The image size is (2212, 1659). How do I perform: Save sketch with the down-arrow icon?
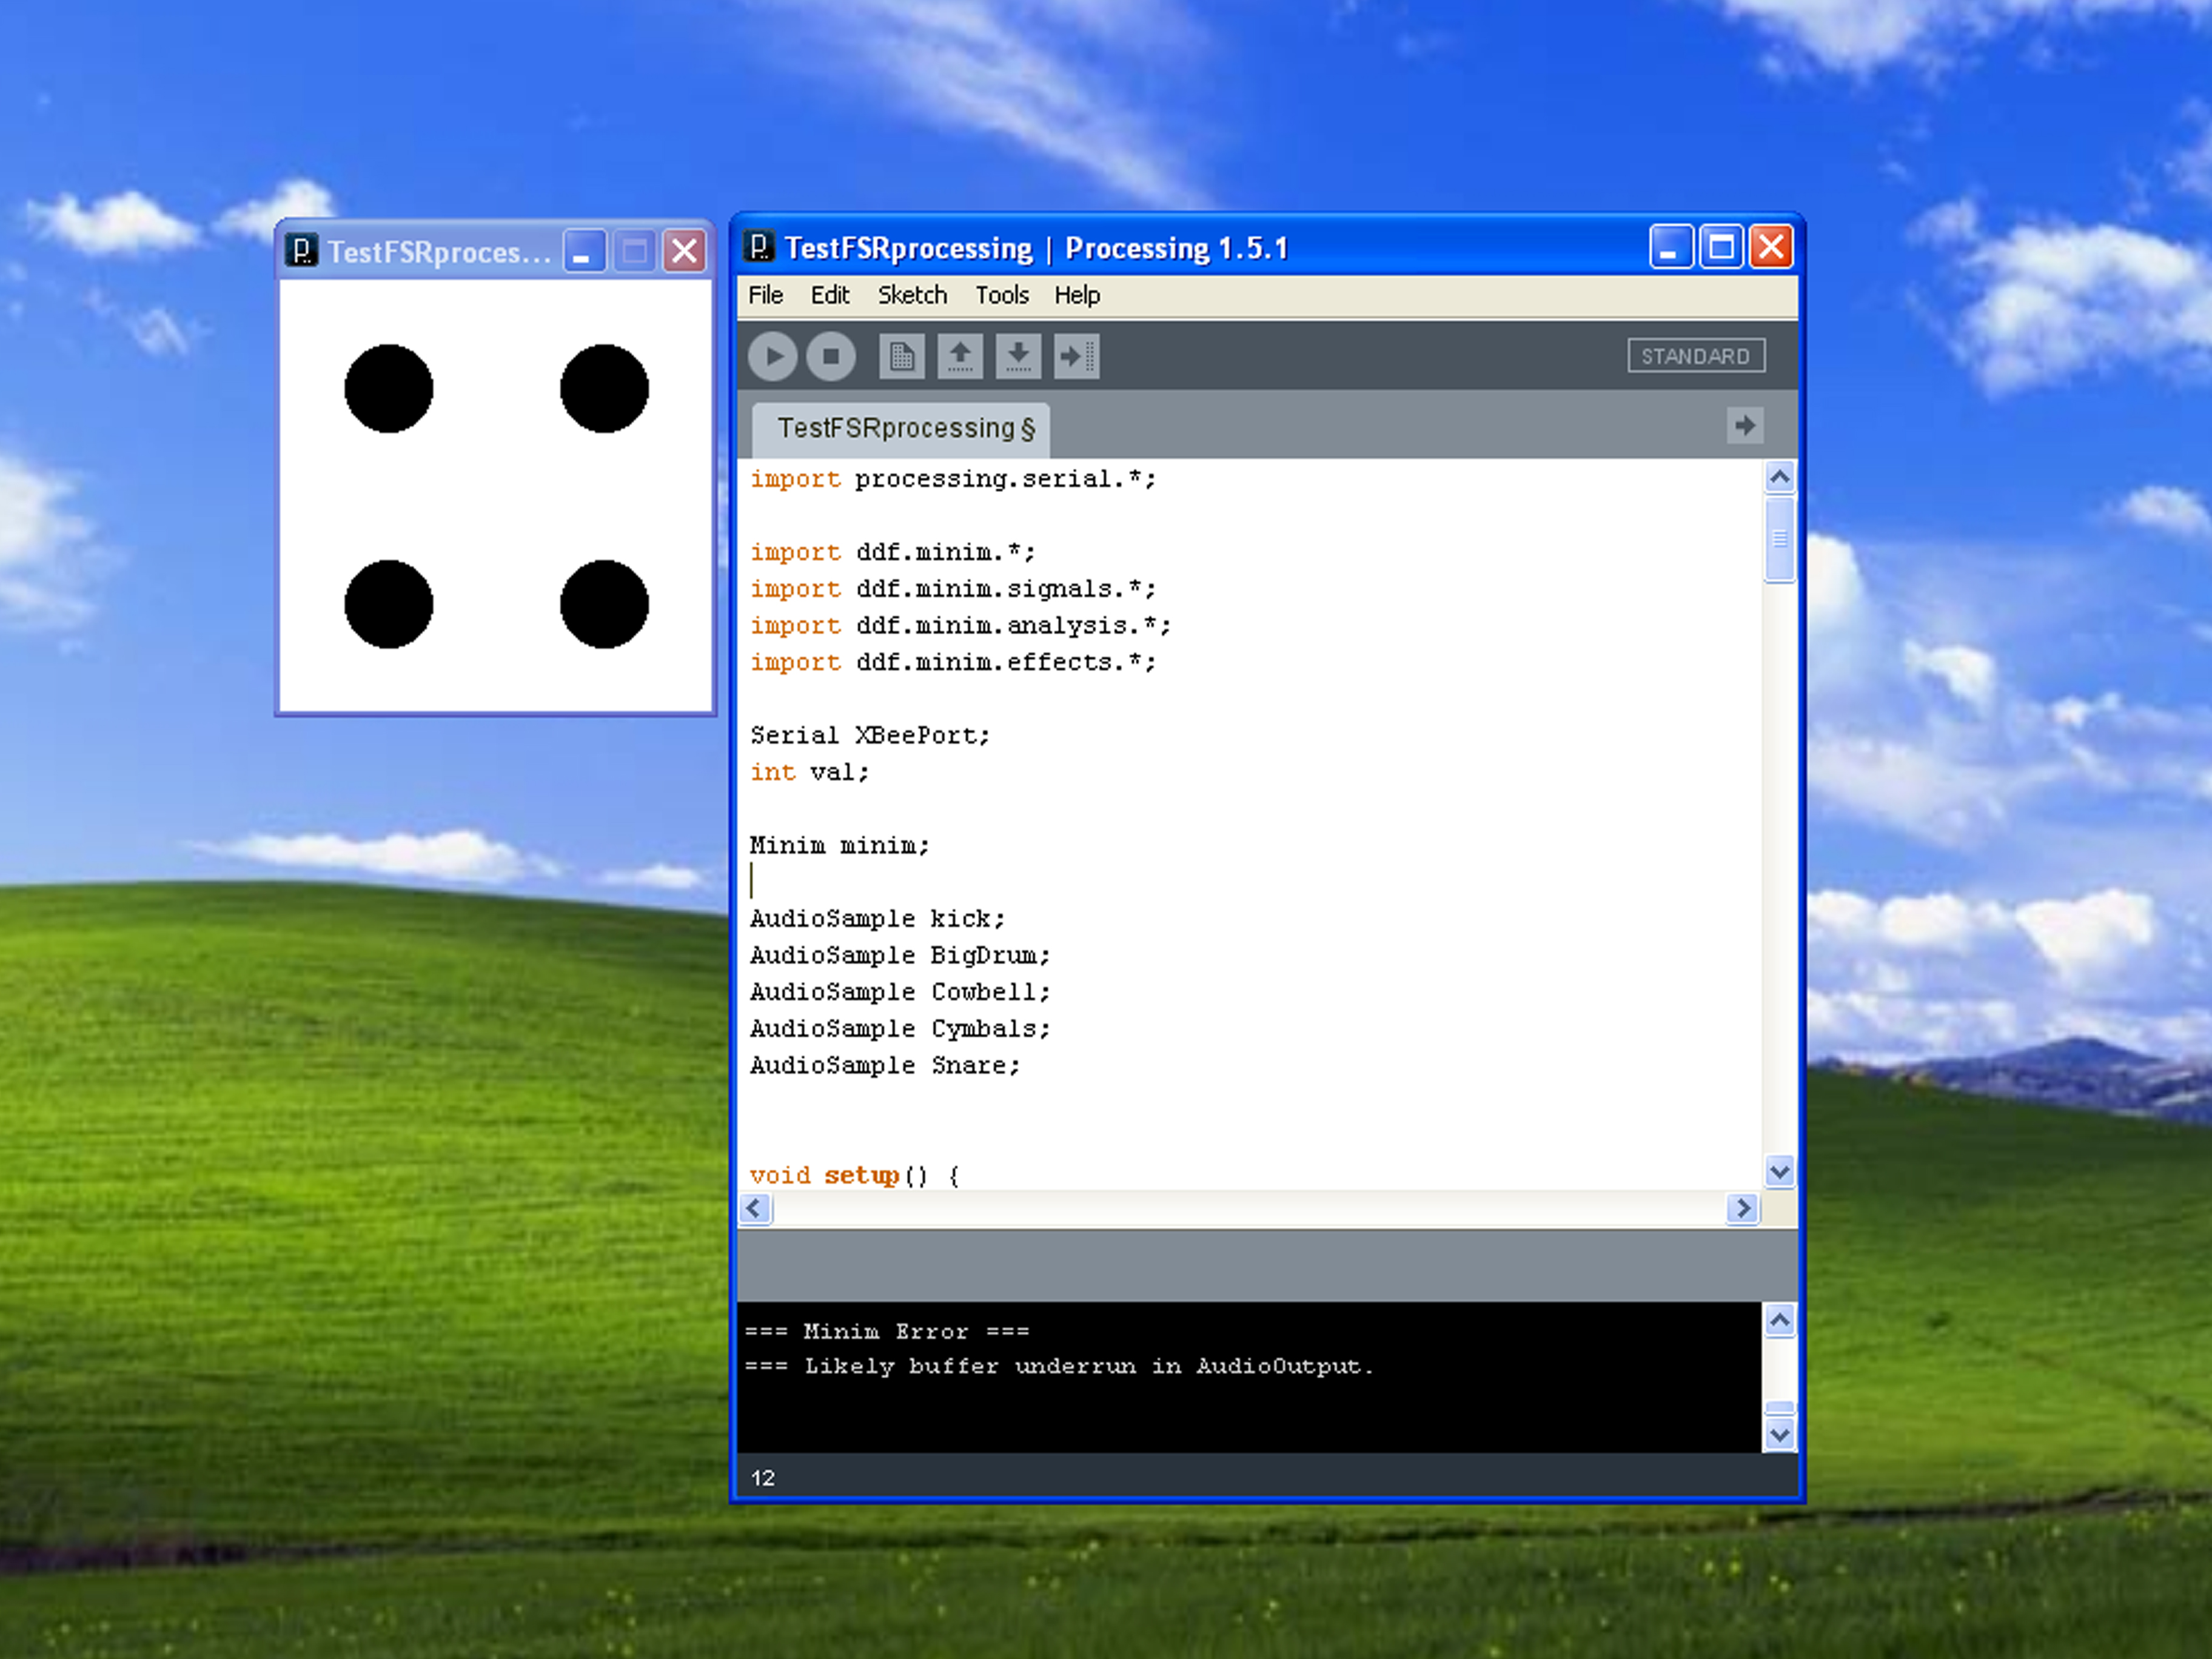tap(1018, 356)
